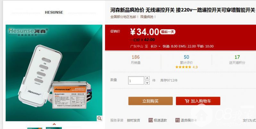Select the second product thumbnail below image
The height and width of the screenshot is (129, 256).
tap(54, 128)
